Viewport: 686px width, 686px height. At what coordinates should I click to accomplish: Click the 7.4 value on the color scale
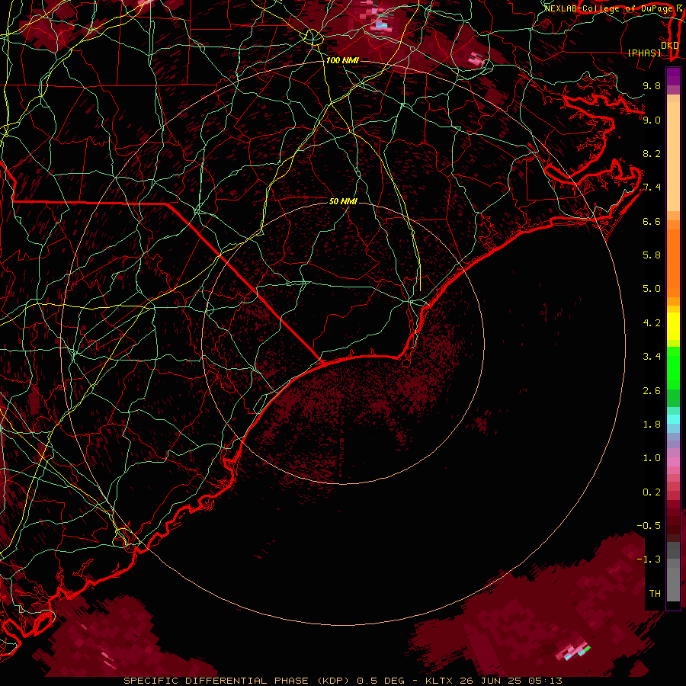(x=652, y=188)
